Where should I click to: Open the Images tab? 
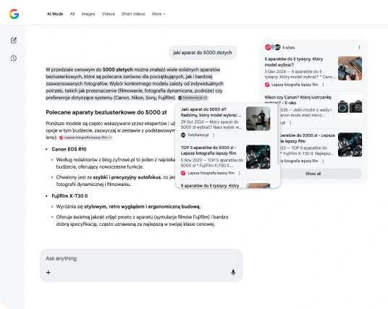[x=88, y=14]
